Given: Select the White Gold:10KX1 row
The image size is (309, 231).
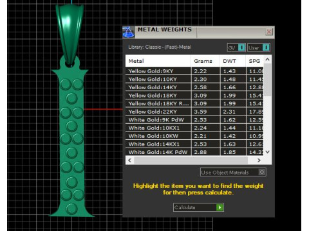Looking at the screenshot, I should (194, 128).
